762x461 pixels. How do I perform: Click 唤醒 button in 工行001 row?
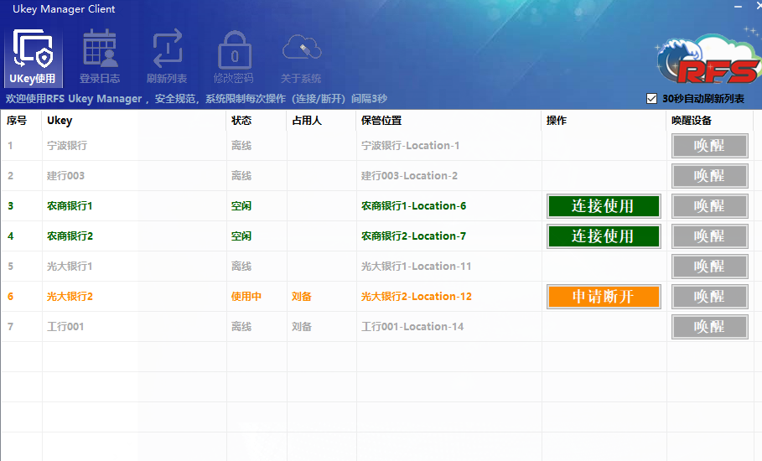(709, 326)
